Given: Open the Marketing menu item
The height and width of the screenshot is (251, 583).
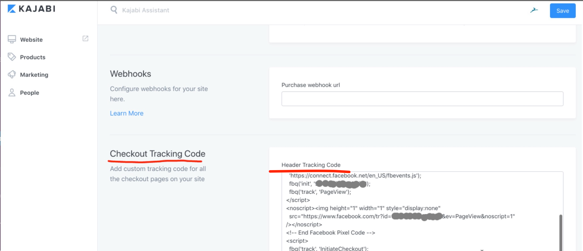Looking at the screenshot, I should [x=34, y=75].
